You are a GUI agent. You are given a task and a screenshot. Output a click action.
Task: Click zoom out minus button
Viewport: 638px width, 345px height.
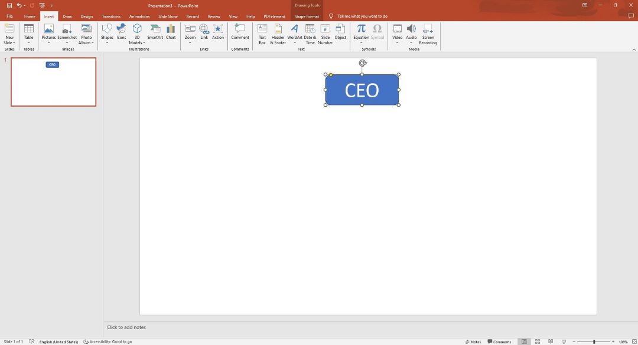(x=574, y=341)
